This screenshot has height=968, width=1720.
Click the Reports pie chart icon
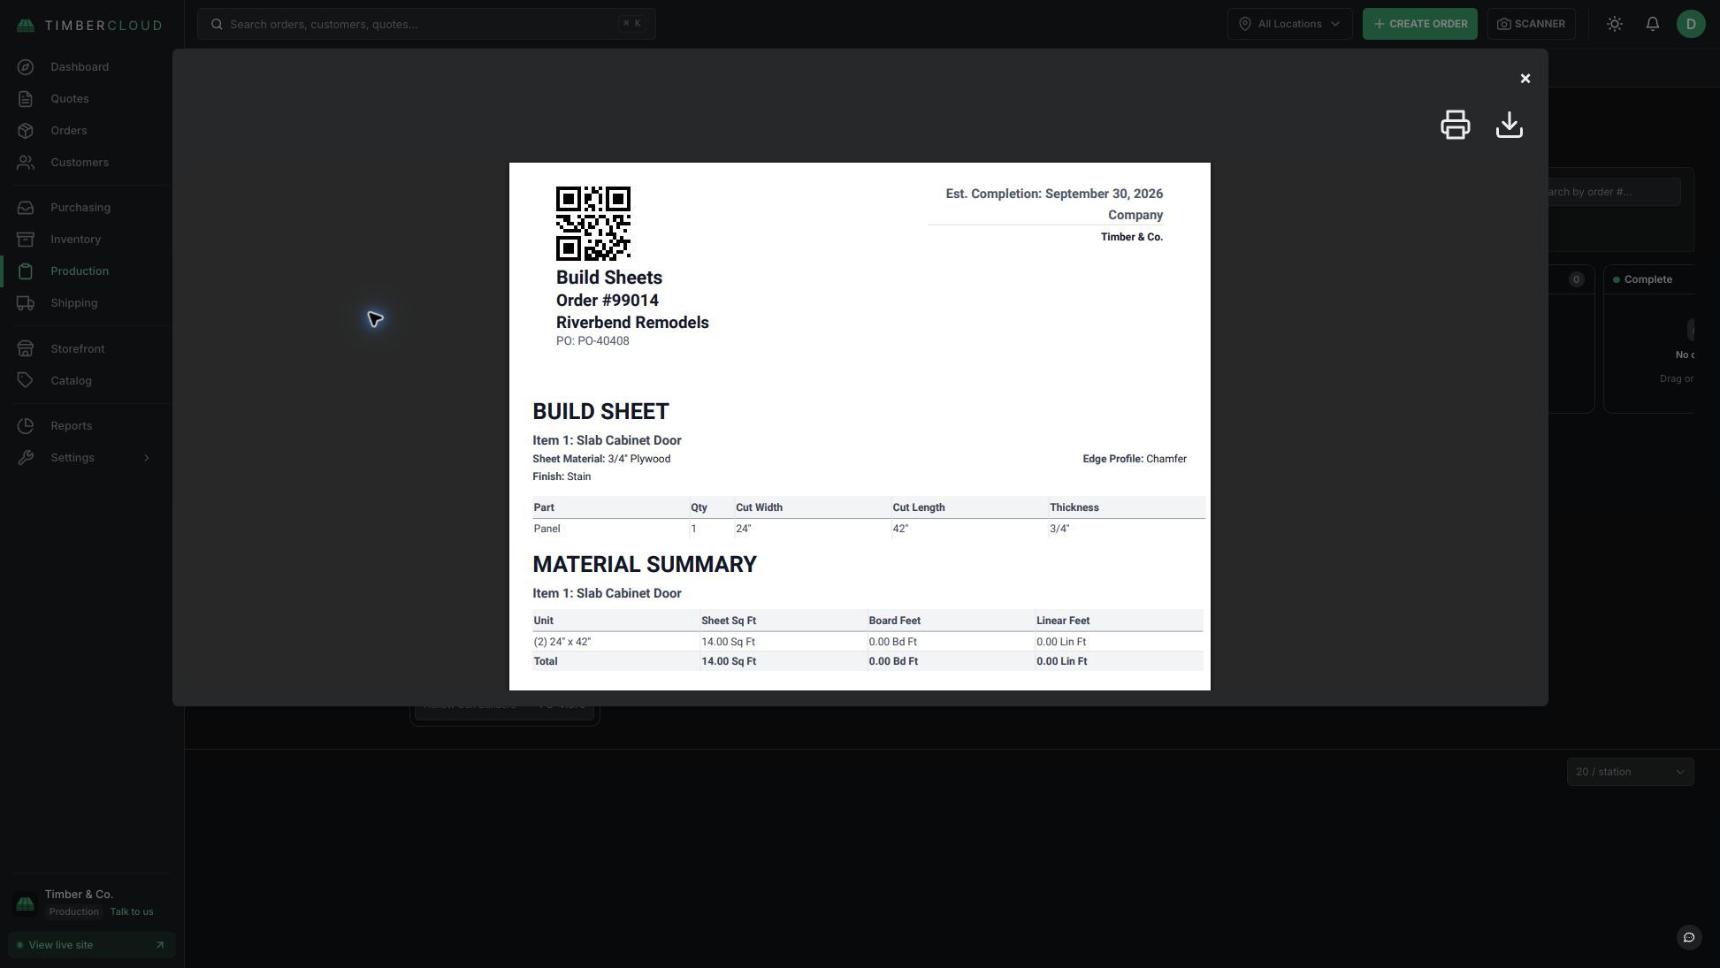tap(26, 426)
